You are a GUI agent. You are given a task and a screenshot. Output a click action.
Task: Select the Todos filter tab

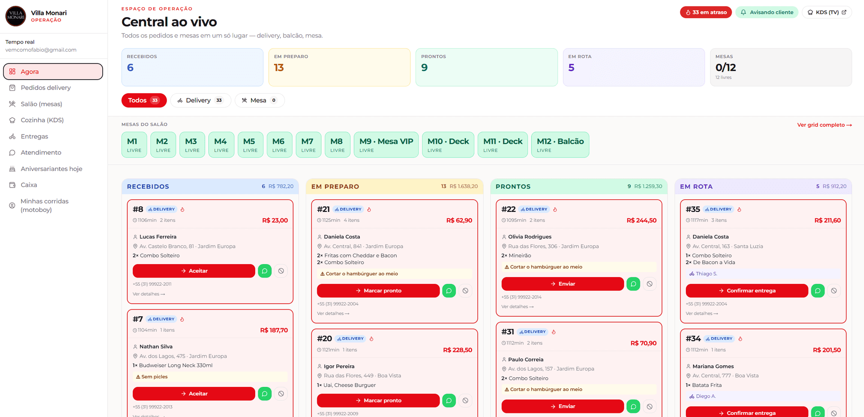tap(144, 100)
